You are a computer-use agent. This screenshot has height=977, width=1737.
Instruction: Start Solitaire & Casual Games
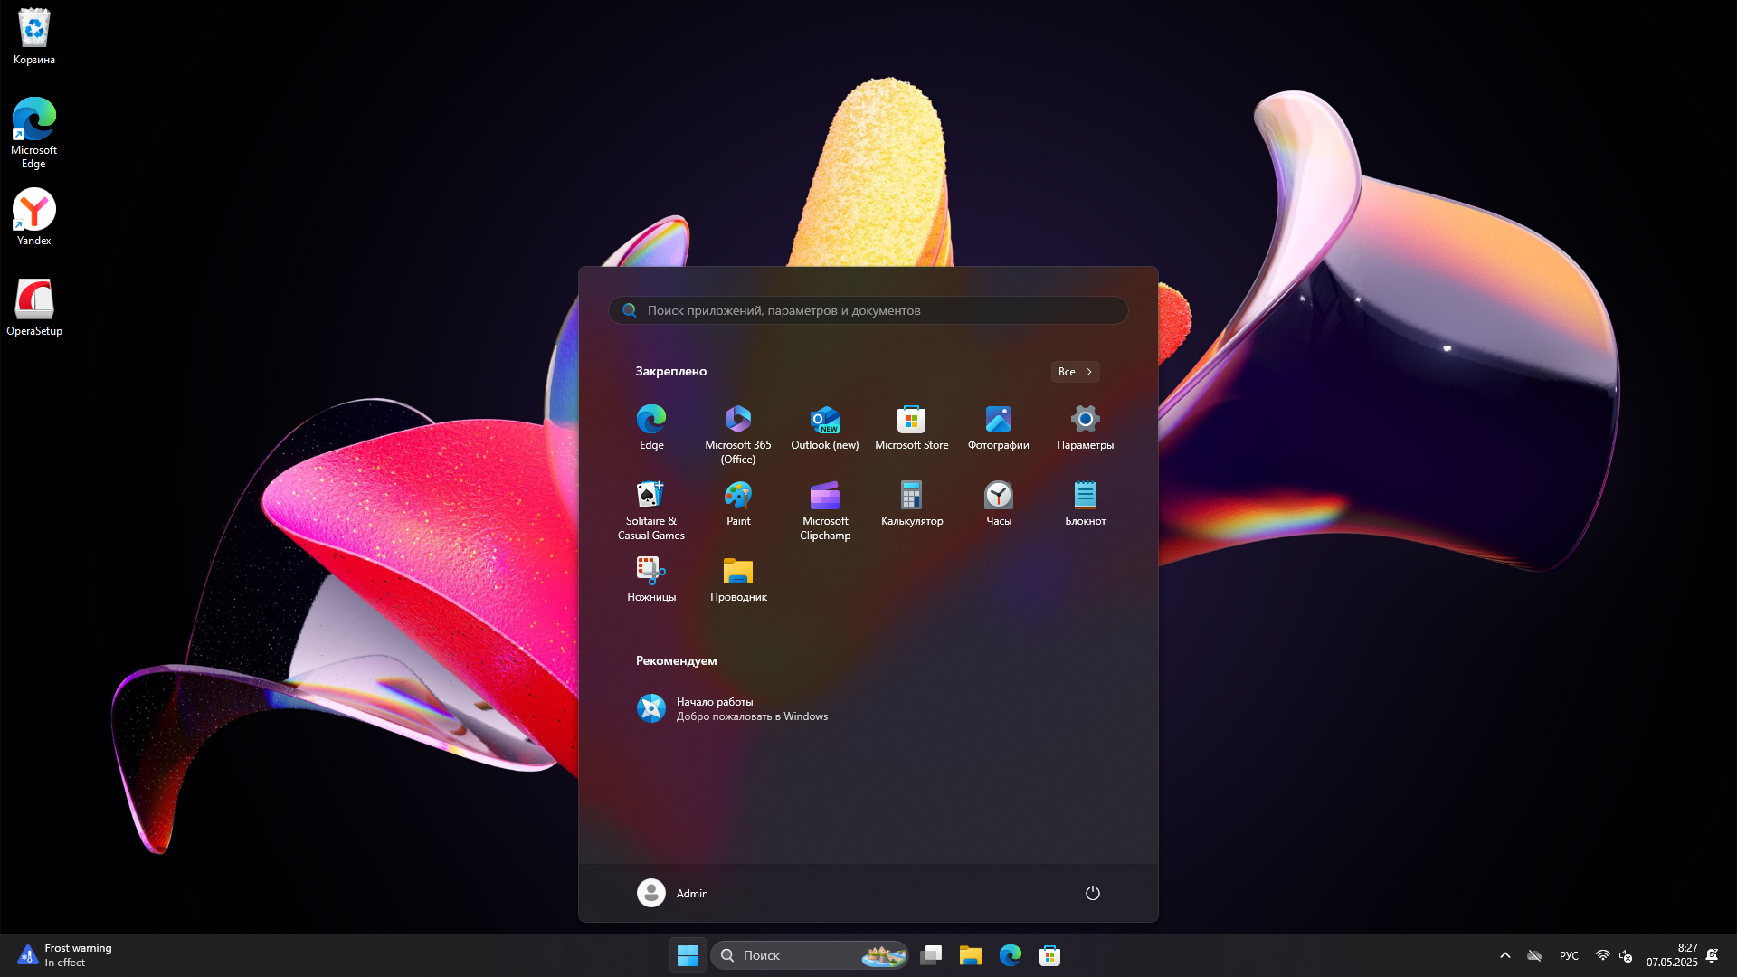click(x=651, y=510)
